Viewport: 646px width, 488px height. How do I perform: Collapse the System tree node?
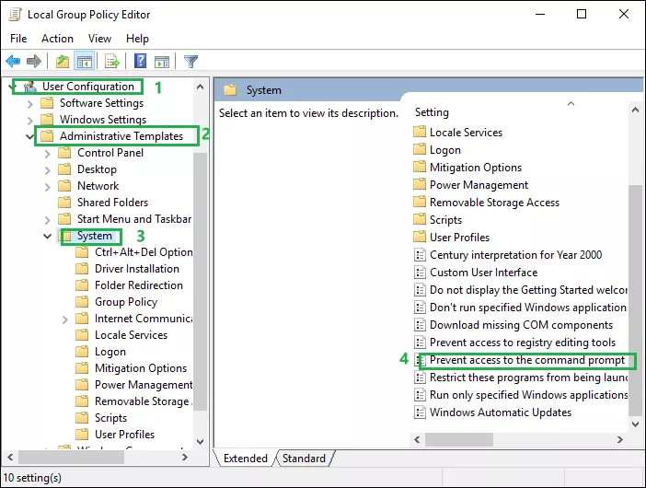tap(47, 236)
